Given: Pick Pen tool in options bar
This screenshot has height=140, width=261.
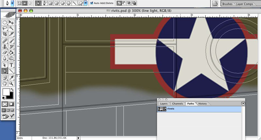Looking at the screenshot, I should (x=38, y=3).
